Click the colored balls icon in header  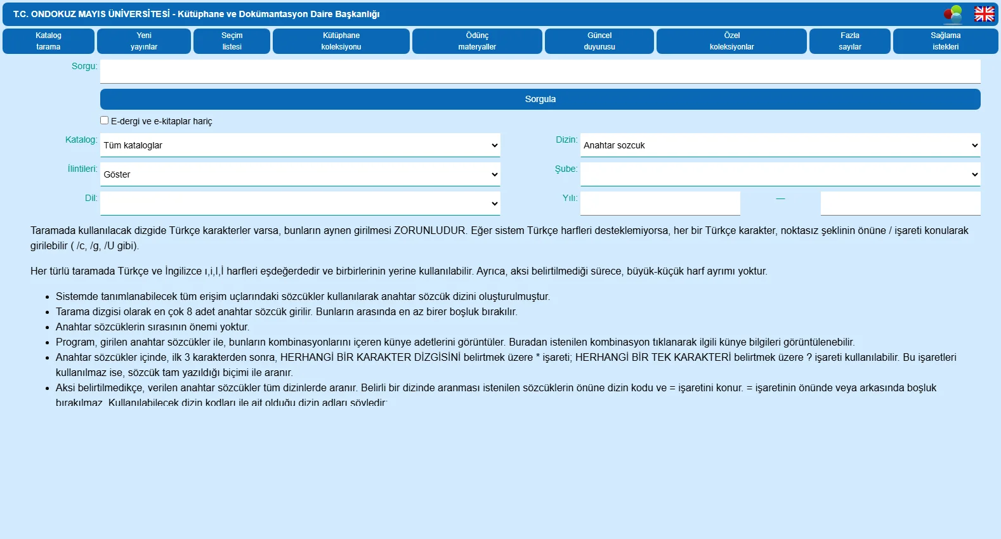click(953, 14)
